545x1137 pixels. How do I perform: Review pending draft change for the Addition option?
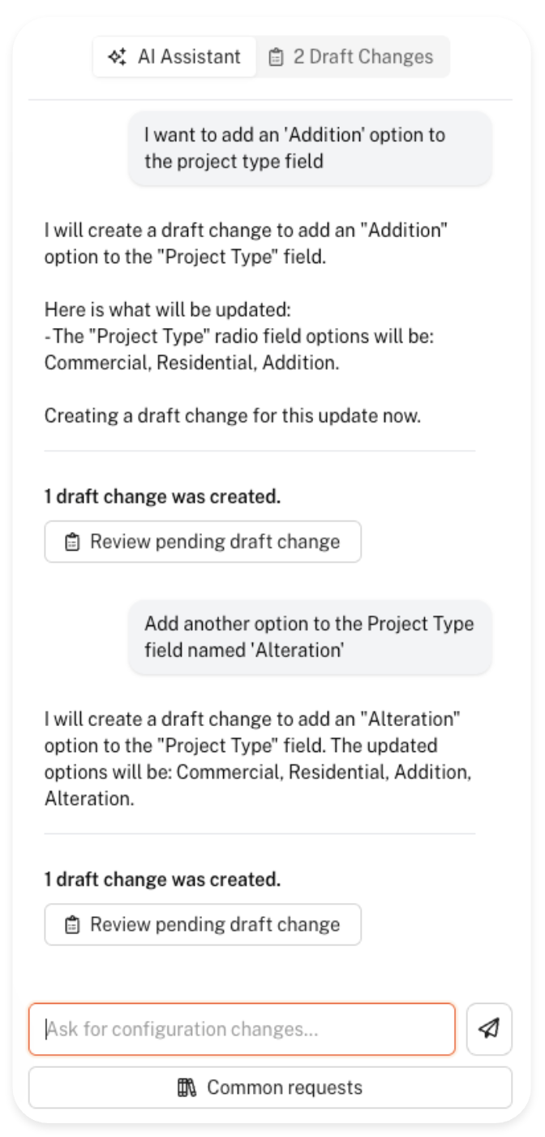203,542
